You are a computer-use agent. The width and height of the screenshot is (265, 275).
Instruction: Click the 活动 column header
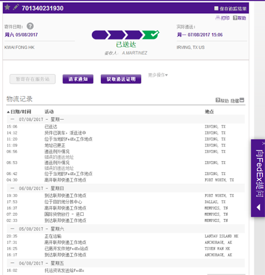(49, 112)
